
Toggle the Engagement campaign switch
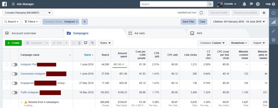click(15, 83)
